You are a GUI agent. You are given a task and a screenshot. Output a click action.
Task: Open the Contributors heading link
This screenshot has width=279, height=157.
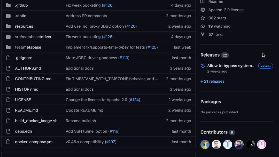pos(214,132)
